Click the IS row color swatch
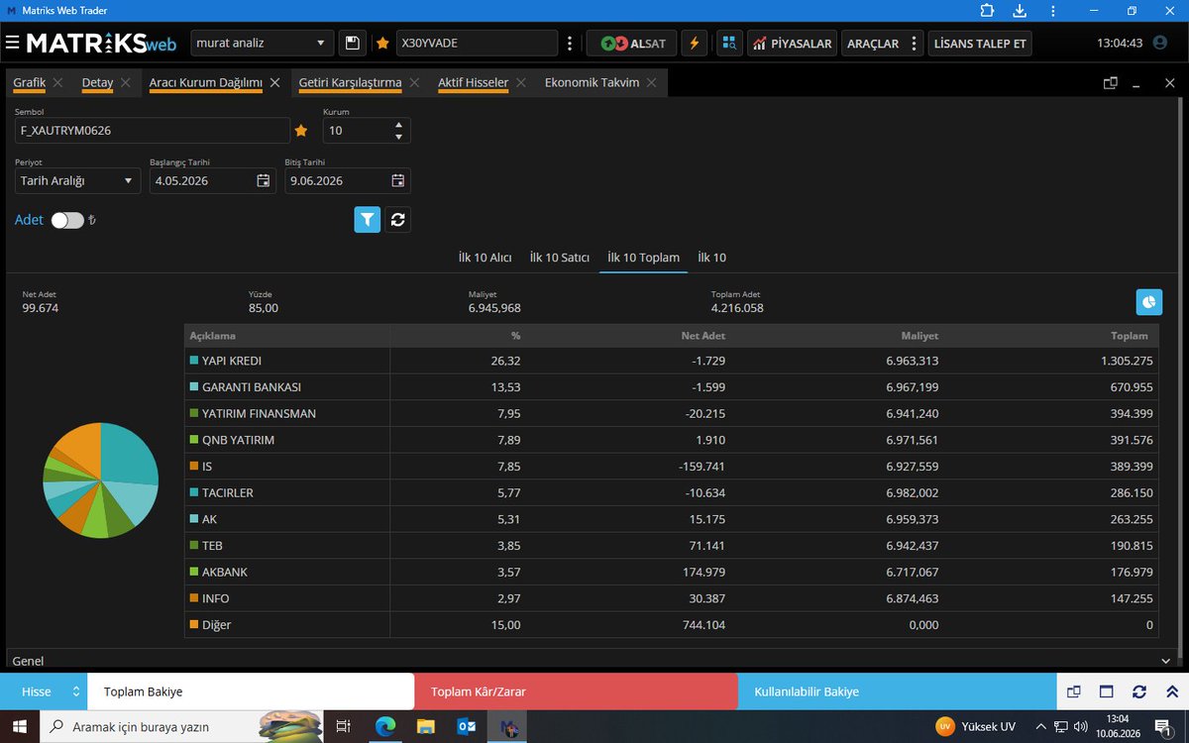1189x743 pixels. [194, 467]
